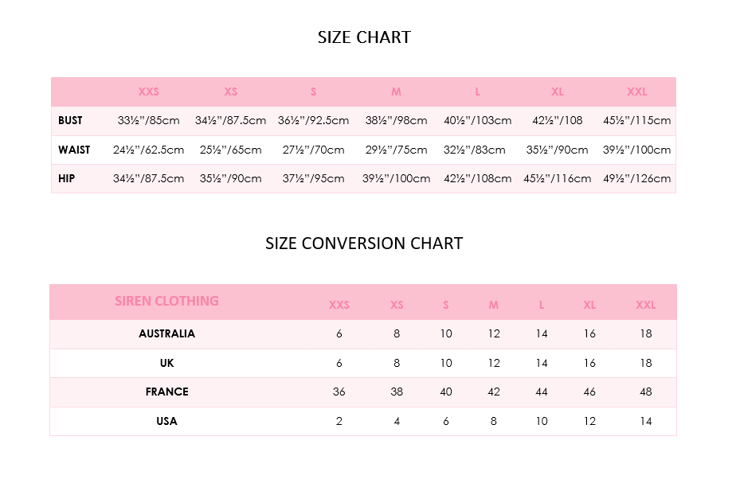
Task: Click France size 48 in XXL column
Action: point(645,392)
